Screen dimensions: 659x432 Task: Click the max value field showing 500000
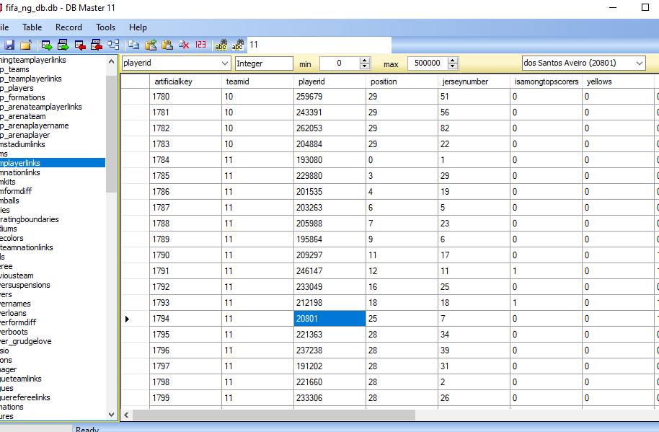[428, 63]
